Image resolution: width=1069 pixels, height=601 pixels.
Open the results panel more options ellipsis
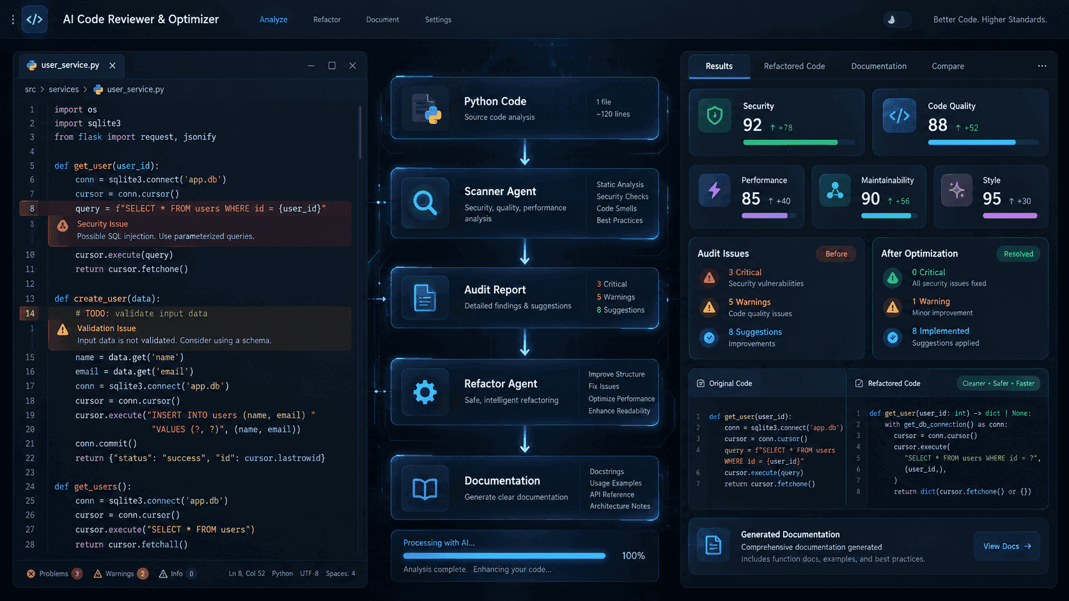1042,66
